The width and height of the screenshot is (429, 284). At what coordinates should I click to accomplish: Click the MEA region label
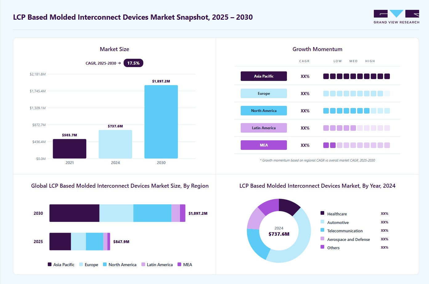(x=264, y=145)
